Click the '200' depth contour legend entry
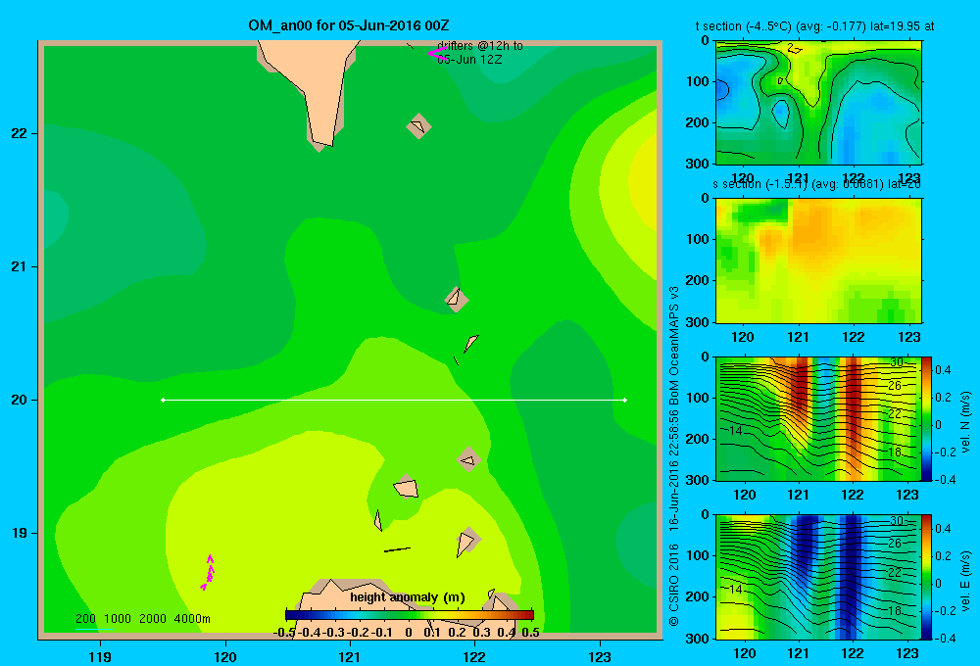This screenshot has height=666, width=980. point(85,619)
